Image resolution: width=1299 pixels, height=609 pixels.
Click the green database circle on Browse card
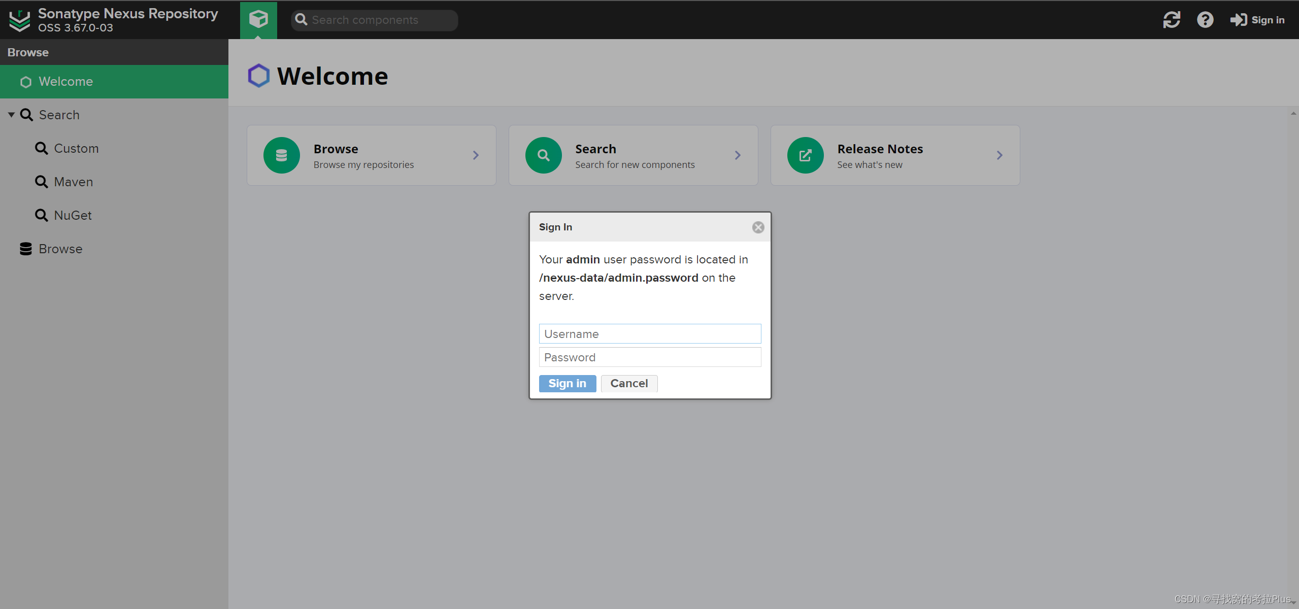point(282,155)
